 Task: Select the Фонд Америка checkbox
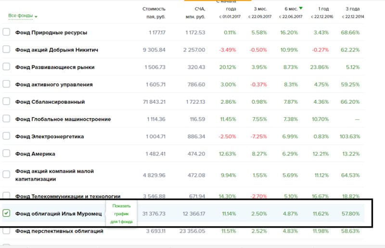(x=6, y=153)
